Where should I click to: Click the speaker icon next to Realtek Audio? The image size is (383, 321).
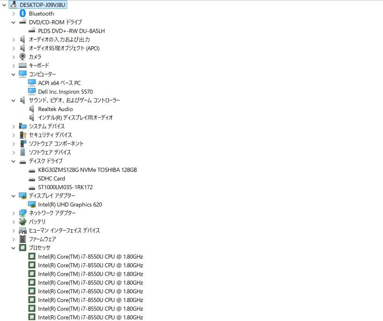[x=31, y=109]
